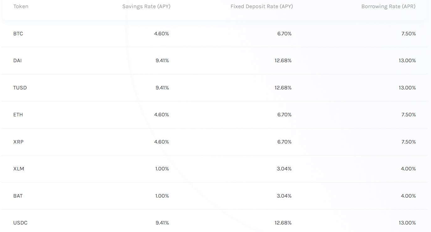431x232 pixels.
Task: Click the Savings Rate (APY) column header
Action: pyautogui.click(x=146, y=6)
